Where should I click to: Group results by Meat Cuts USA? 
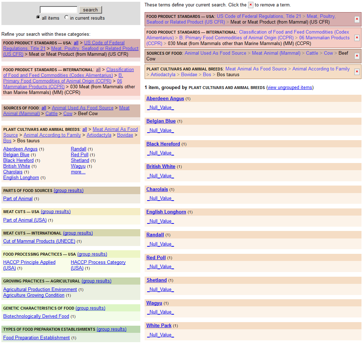point(56,211)
